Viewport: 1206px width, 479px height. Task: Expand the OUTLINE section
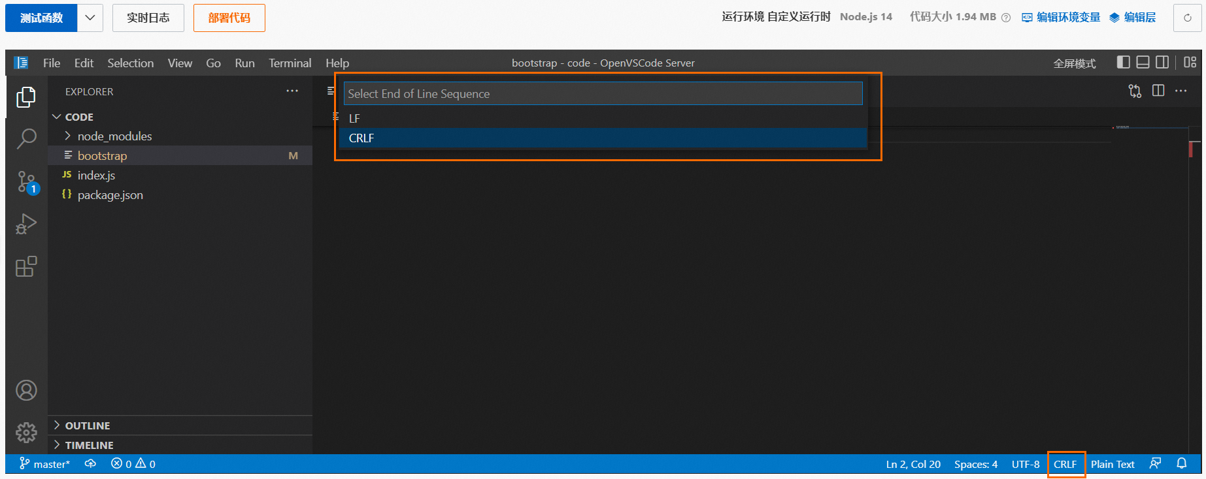(180, 425)
